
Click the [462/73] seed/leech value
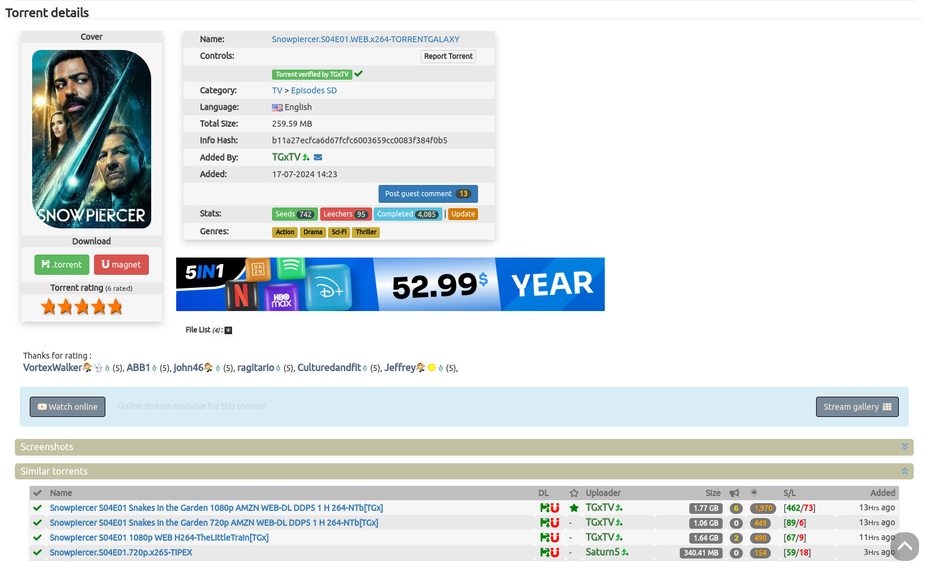[x=799, y=509]
